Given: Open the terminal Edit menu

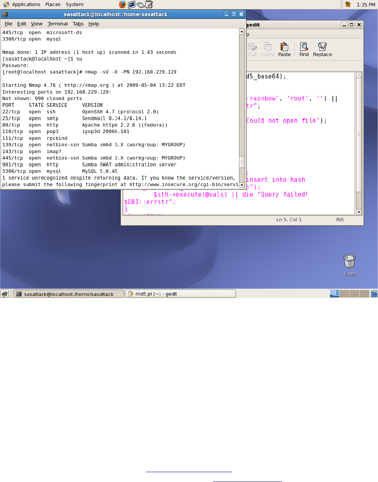Looking at the screenshot, I should tap(22, 23).
